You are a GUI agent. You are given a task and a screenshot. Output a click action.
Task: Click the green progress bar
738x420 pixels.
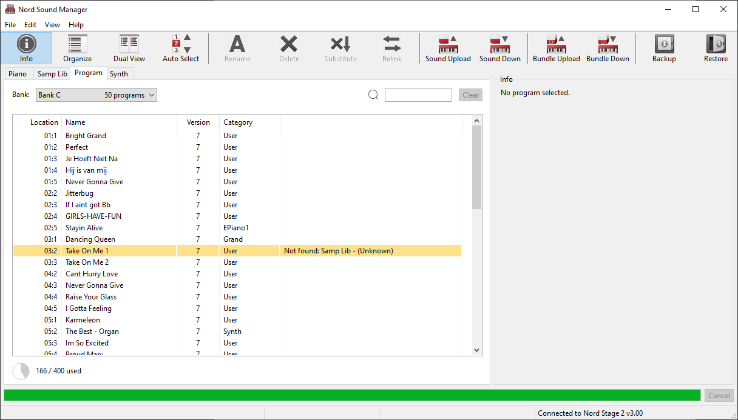point(352,395)
